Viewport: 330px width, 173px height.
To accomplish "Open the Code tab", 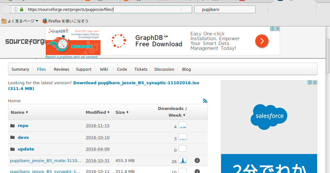I will tap(122, 69).
